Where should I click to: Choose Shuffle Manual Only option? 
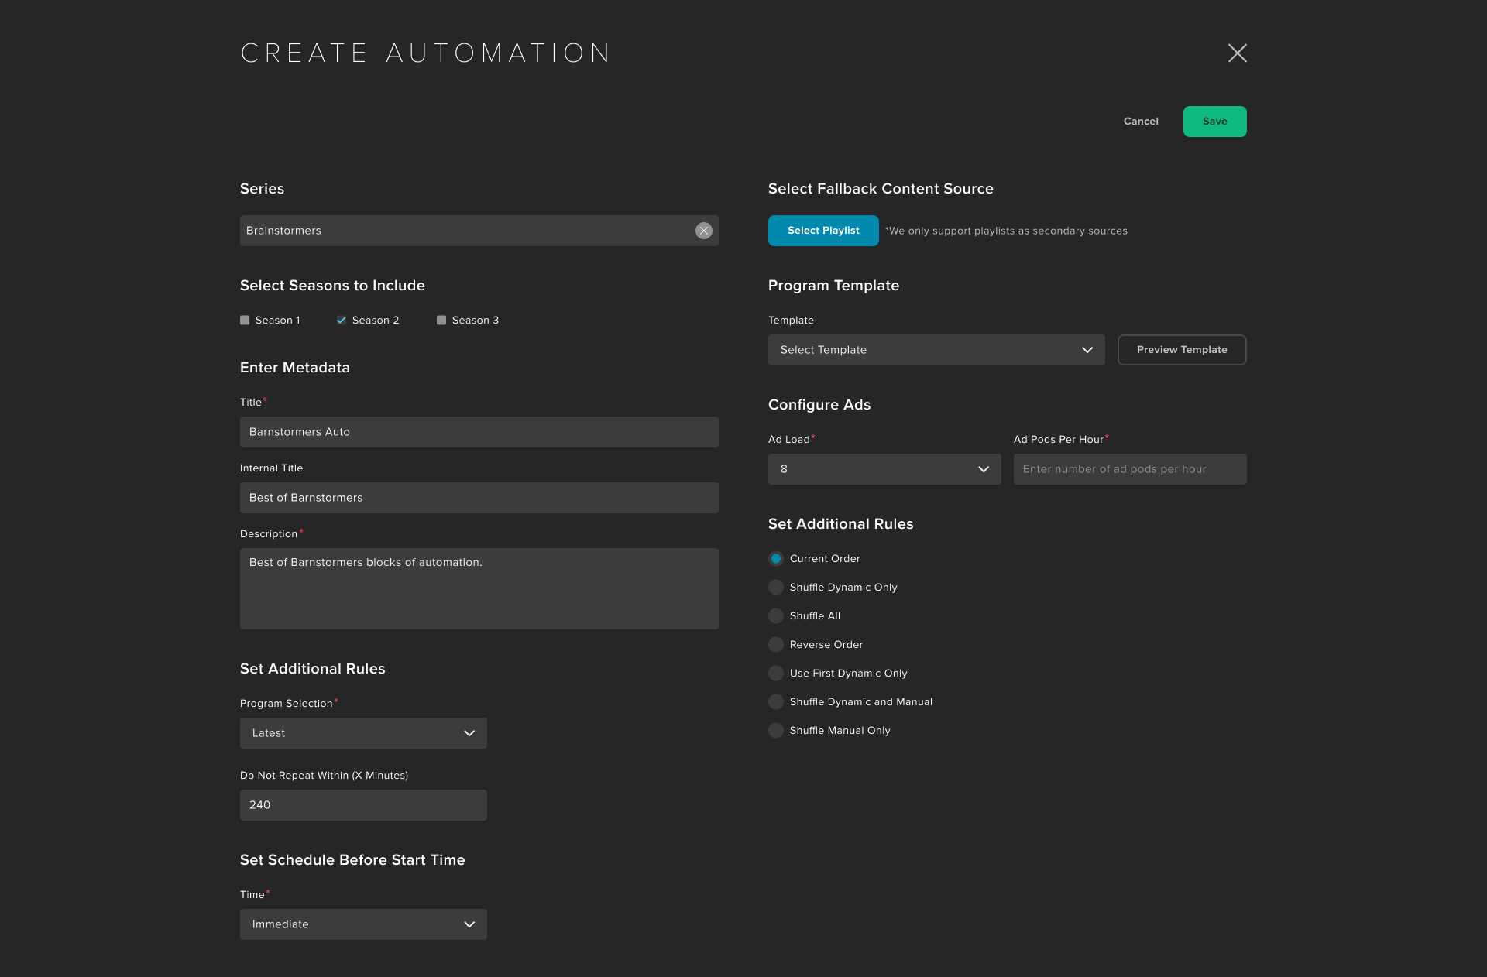pyautogui.click(x=775, y=731)
